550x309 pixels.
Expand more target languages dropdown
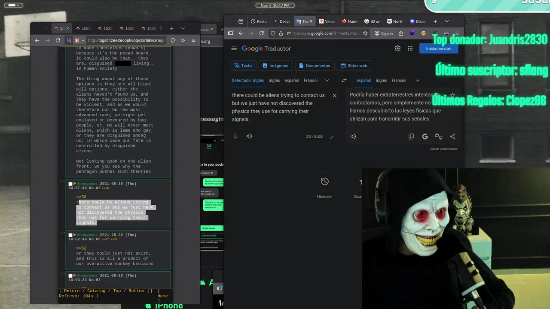417,80
